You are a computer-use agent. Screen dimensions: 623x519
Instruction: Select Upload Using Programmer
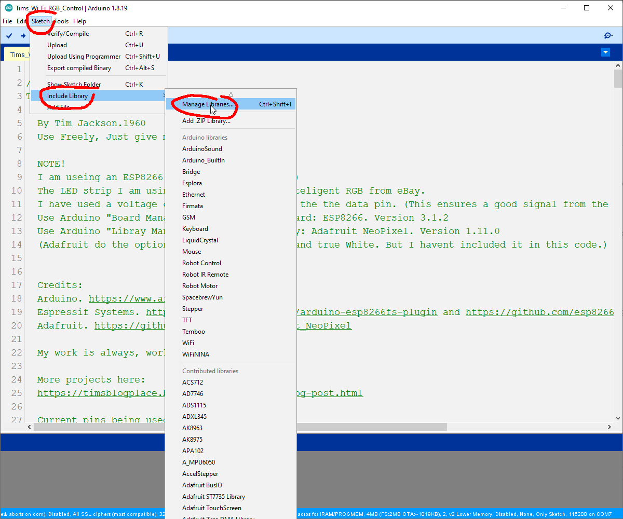(99, 57)
